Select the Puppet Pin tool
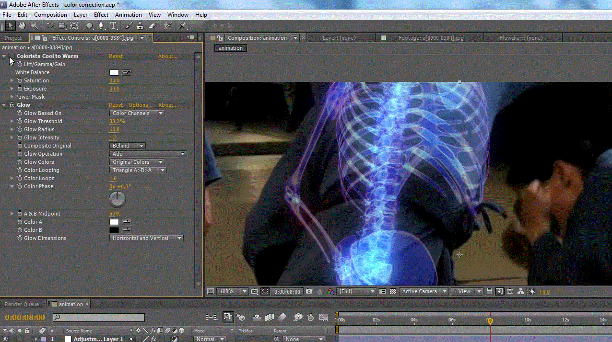Image resolution: width=612 pixels, height=342 pixels. pyautogui.click(x=184, y=25)
